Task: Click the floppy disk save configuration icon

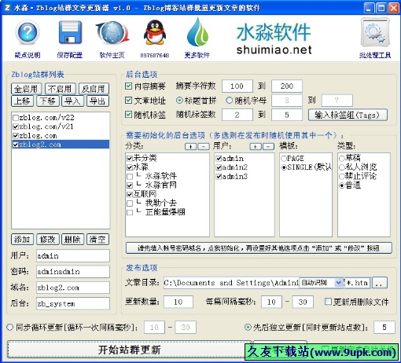Action: point(70,32)
